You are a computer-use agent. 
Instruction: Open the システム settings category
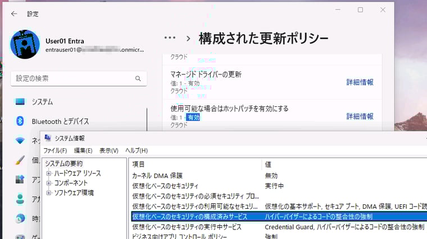[x=42, y=102]
